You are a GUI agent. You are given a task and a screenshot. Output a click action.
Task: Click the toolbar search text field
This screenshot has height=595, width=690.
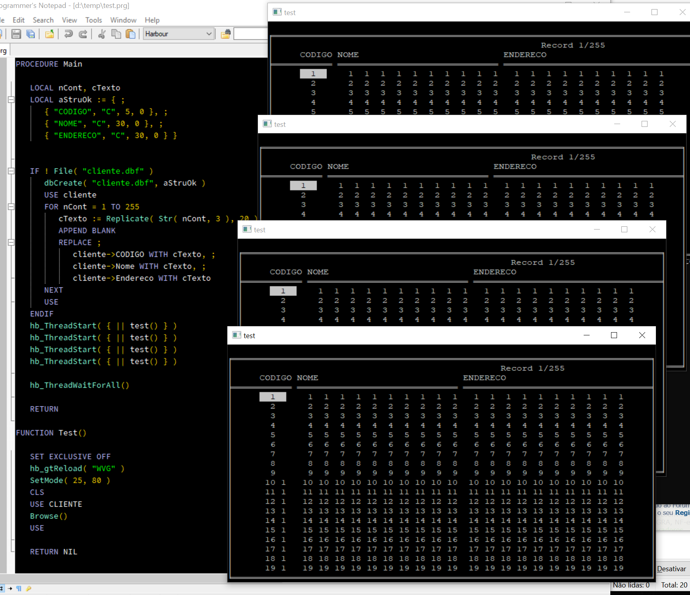pyautogui.click(x=251, y=34)
